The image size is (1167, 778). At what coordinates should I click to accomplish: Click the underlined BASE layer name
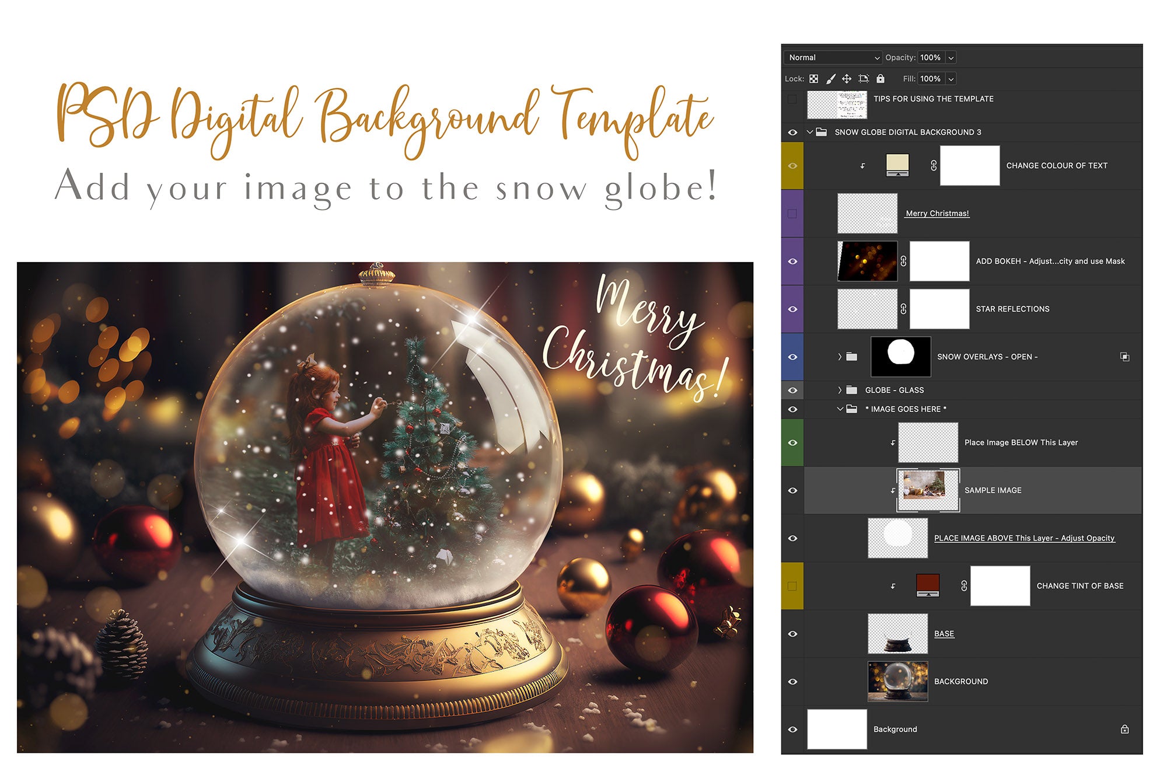coord(945,633)
